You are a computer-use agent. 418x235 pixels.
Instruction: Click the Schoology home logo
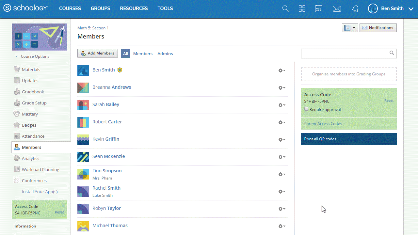(25, 8)
